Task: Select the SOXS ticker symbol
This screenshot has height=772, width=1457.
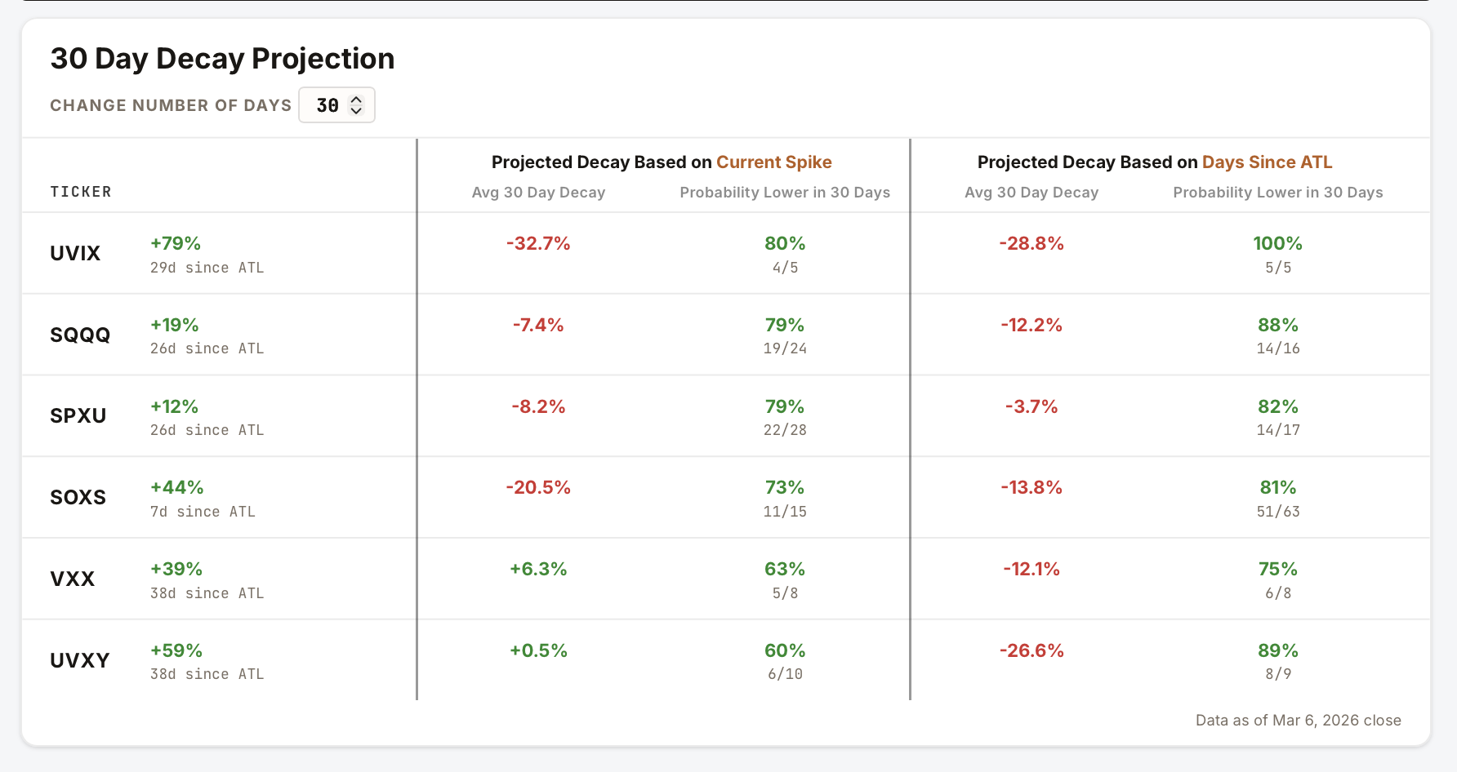Action: (78, 497)
